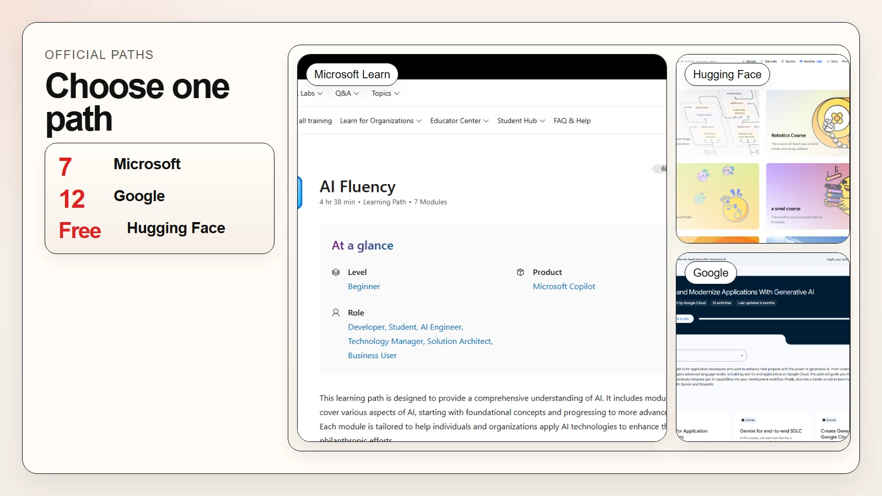Open the Topics dropdown menu
Image resolution: width=882 pixels, height=496 pixels.
click(x=385, y=93)
